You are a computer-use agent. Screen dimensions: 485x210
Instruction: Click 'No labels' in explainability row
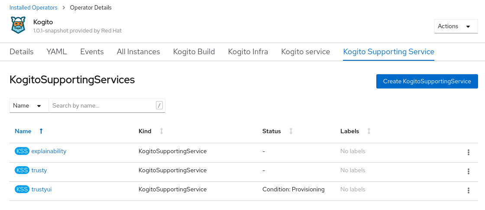352,151
